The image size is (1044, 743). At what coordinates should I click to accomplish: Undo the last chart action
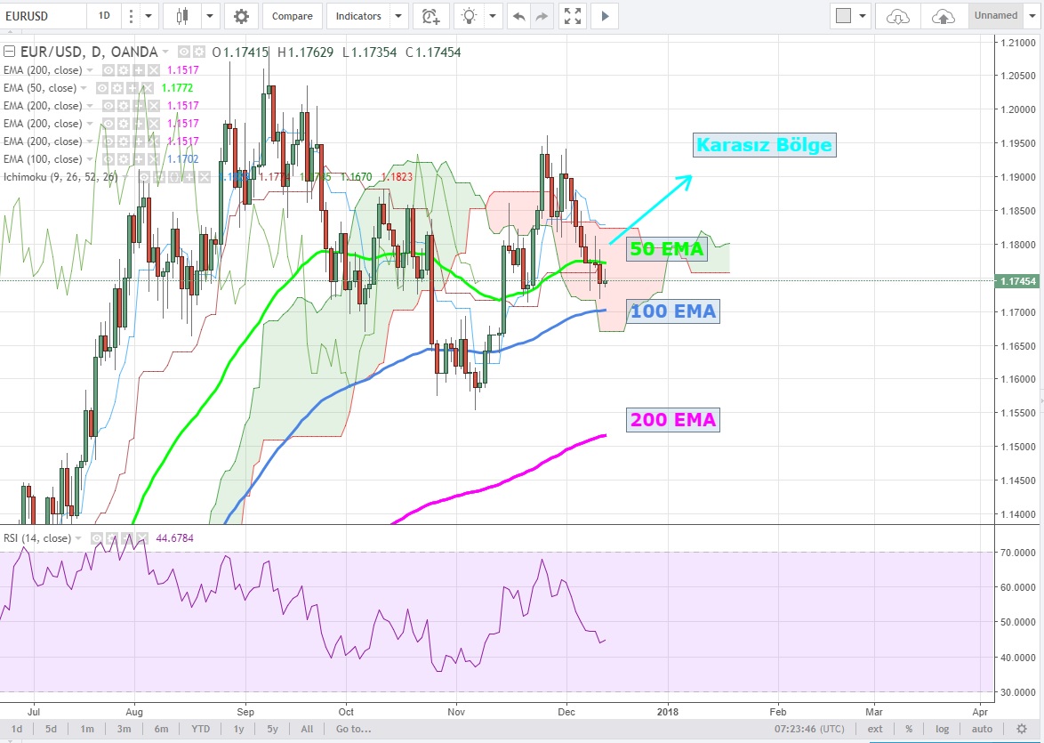tap(519, 15)
